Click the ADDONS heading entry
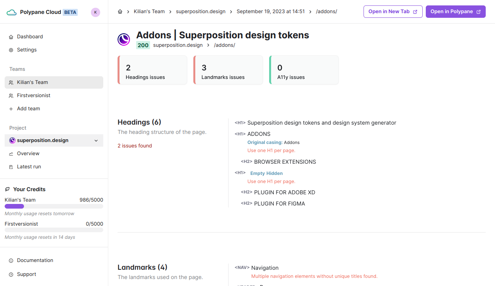 click(x=259, y=134)
